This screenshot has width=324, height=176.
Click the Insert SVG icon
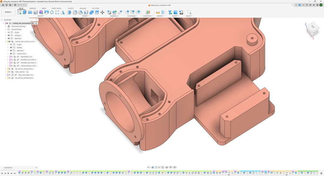181,12
